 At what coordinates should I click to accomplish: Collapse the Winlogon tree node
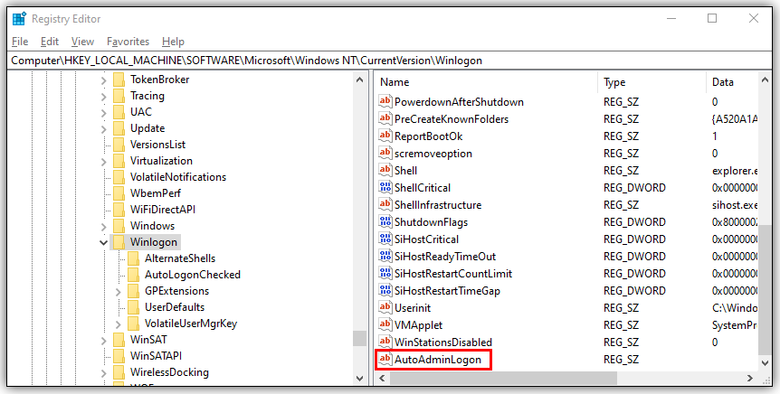104,242
